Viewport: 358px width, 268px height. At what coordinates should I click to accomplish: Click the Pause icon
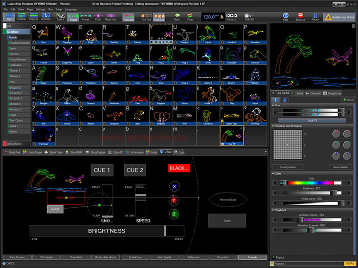tap(315, 17)
